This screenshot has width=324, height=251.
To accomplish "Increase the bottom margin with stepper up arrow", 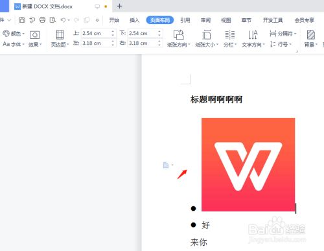I will pos(159,32).
